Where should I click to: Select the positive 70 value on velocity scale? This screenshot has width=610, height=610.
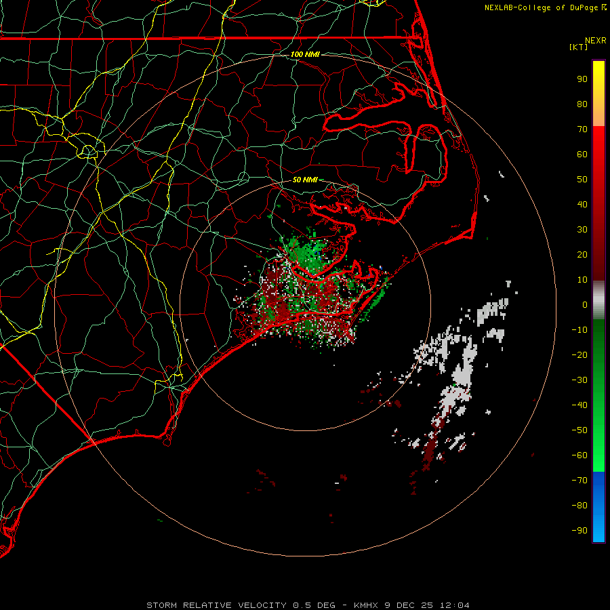point(582,129)
